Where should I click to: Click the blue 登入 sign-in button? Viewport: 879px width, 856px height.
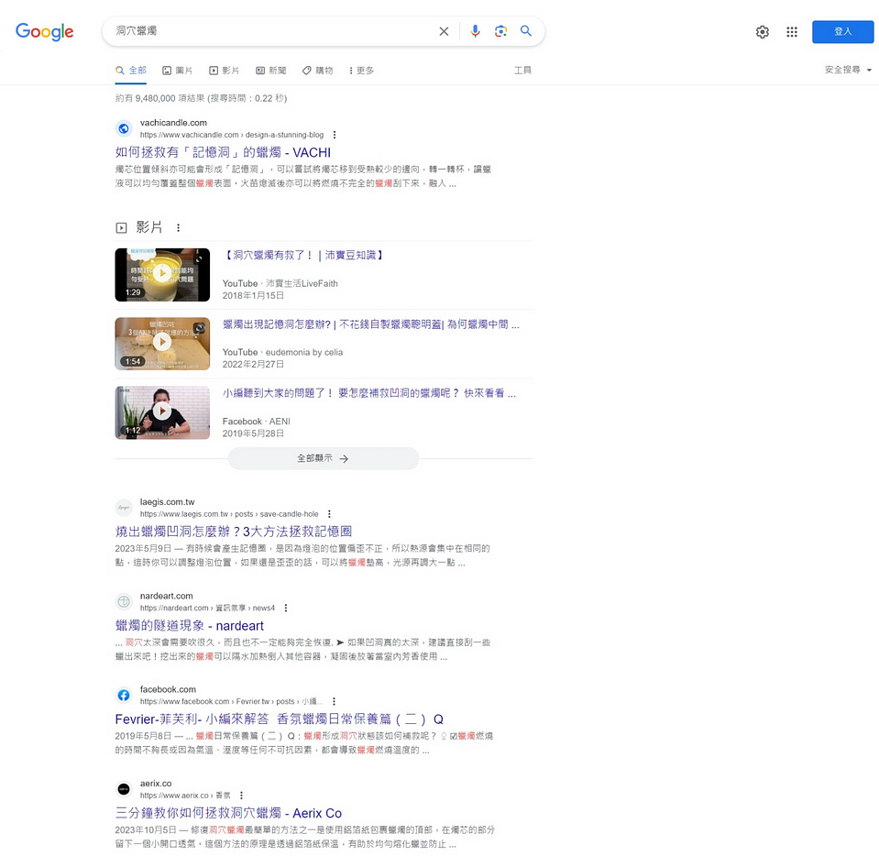click(842, 31)
